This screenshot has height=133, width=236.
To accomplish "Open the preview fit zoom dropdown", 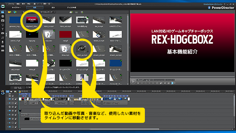I will click(x=170, y=80).
